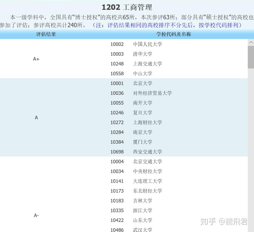
Task: Select 对外经济贸易大学 school name
Action: click(152, 93)
